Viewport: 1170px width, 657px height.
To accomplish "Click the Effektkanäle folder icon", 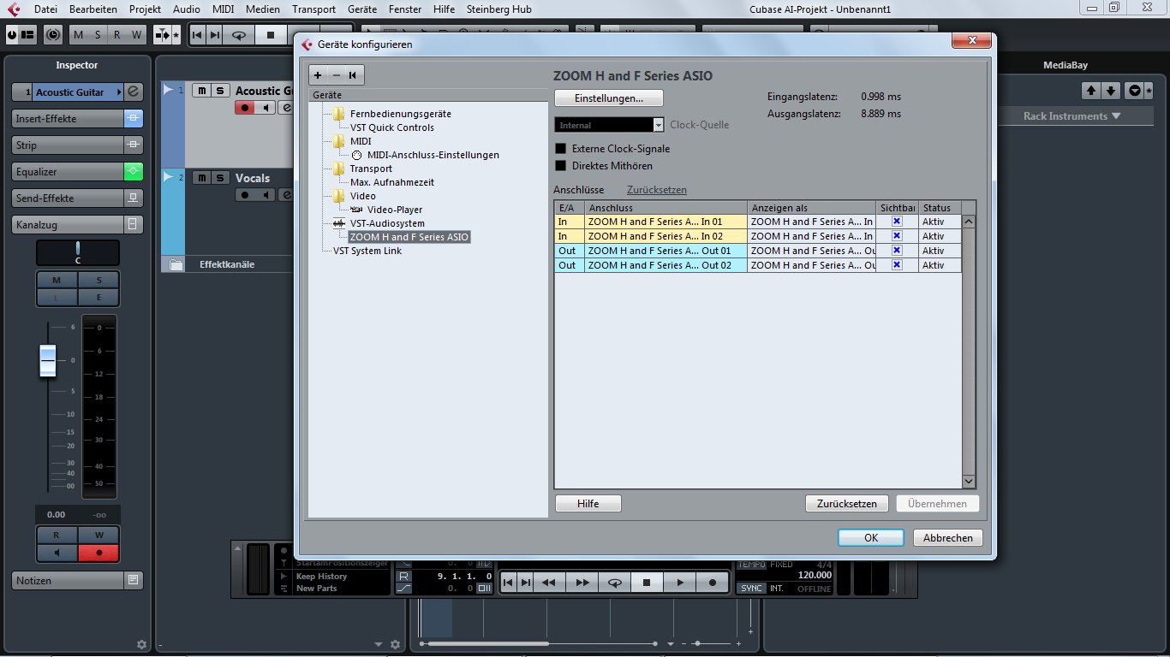I will tap(176, 265).
